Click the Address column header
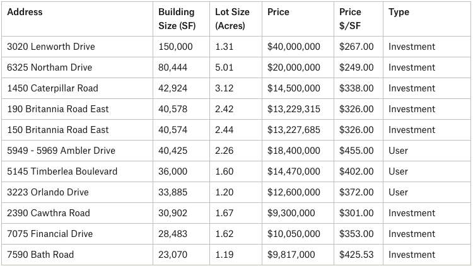This screenshot has width=473, height=266. click(25, 12)
